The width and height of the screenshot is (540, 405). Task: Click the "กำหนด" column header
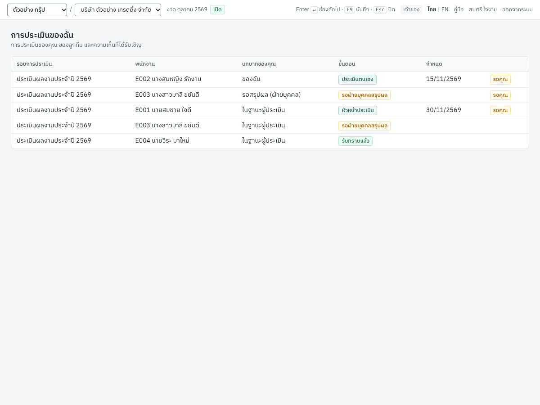434,64
